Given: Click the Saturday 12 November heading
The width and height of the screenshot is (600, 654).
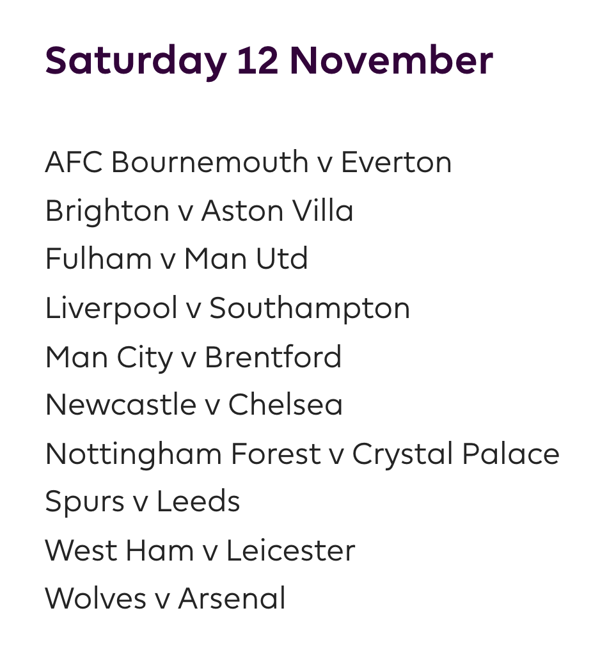Looking at the screenshot, I should pos(269,61).
